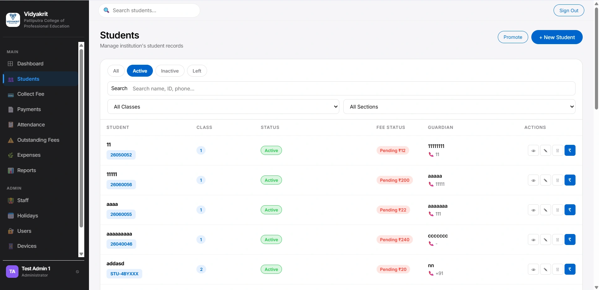Select the Left filter tab
599x290 pixels.
(x=197, y=71)
